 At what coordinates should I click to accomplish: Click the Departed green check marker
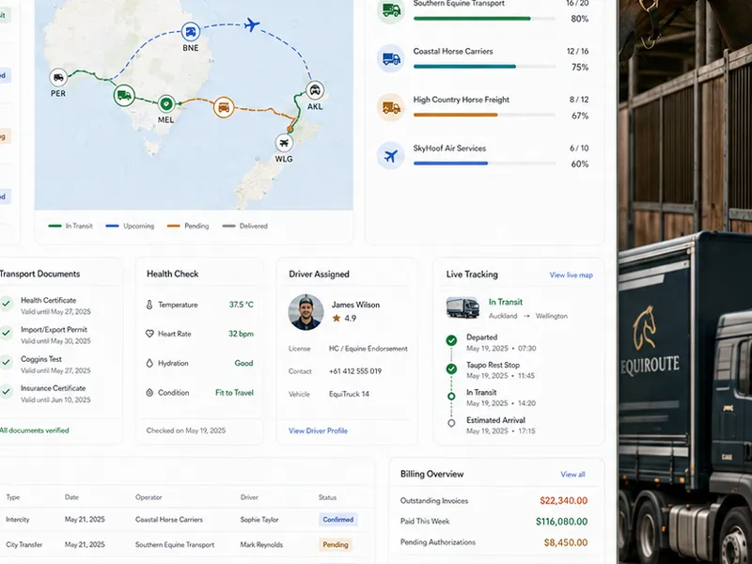451,340
